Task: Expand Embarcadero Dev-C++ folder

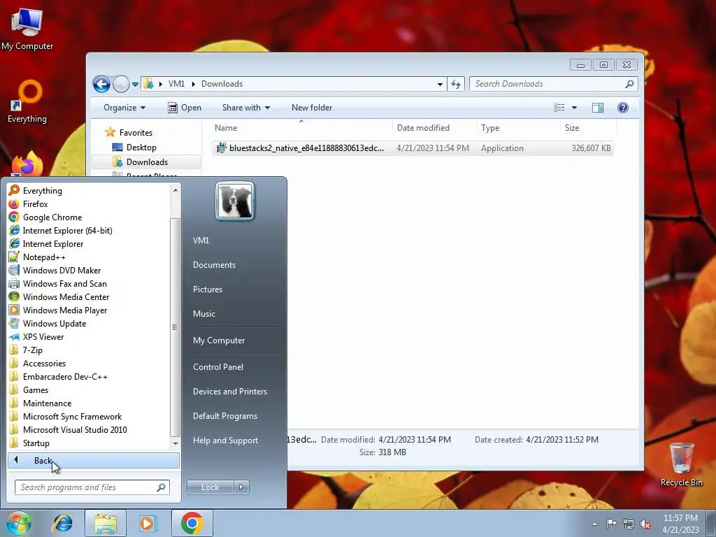Action: tap(65, 376)
